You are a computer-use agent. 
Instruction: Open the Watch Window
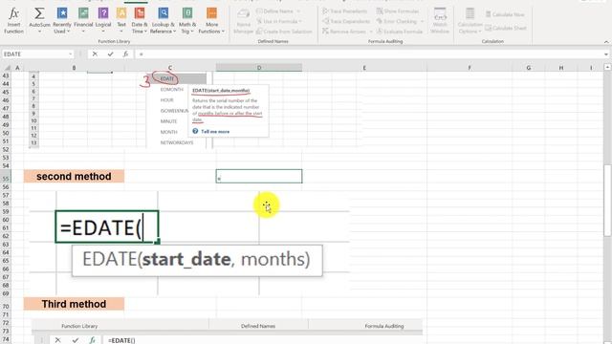440,21
